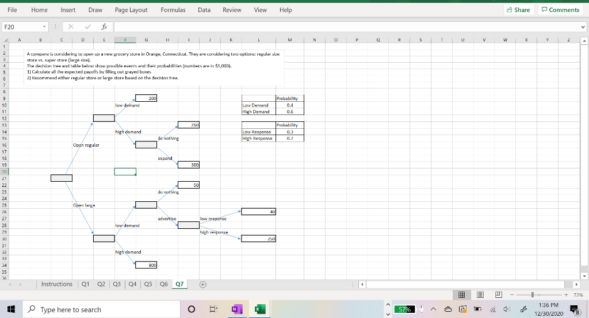Click the Name Box showing F20
The image size is (589, 318).
tap(22, 26)
